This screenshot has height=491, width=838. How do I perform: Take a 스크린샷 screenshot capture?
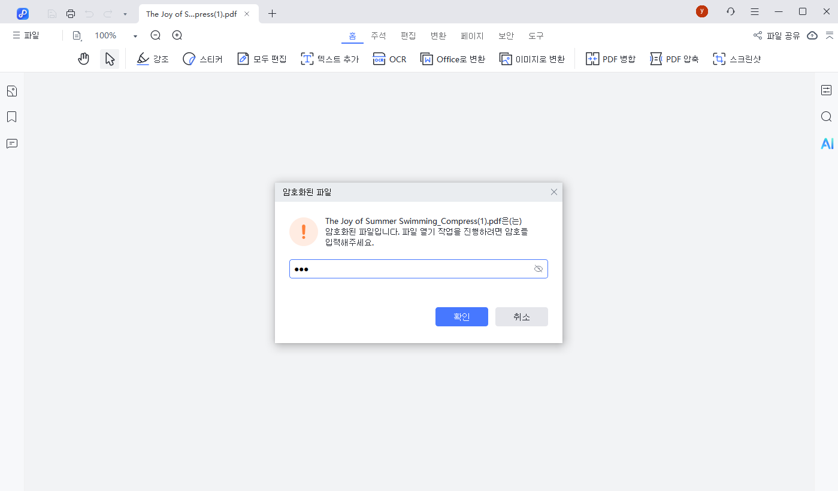click(736, 58)
